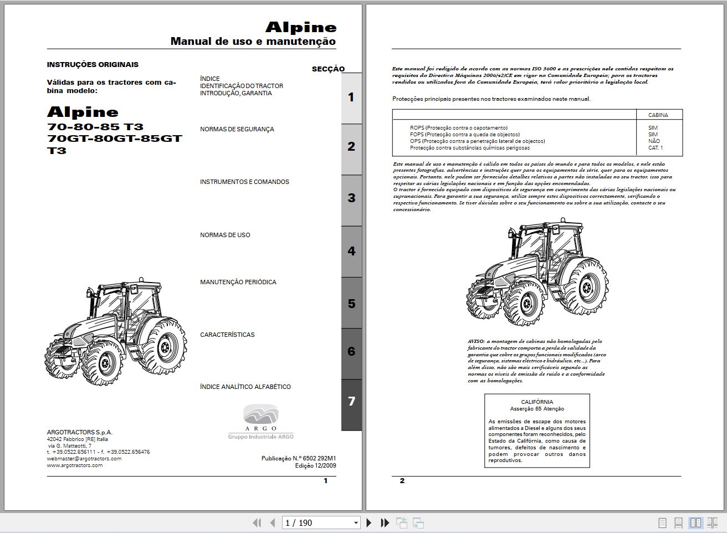Click the CAT. 1 table value
The height and width of the screenshot is (533, 727).
coord(656,148)
